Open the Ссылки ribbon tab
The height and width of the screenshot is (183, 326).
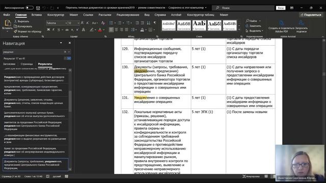[88, 15]
